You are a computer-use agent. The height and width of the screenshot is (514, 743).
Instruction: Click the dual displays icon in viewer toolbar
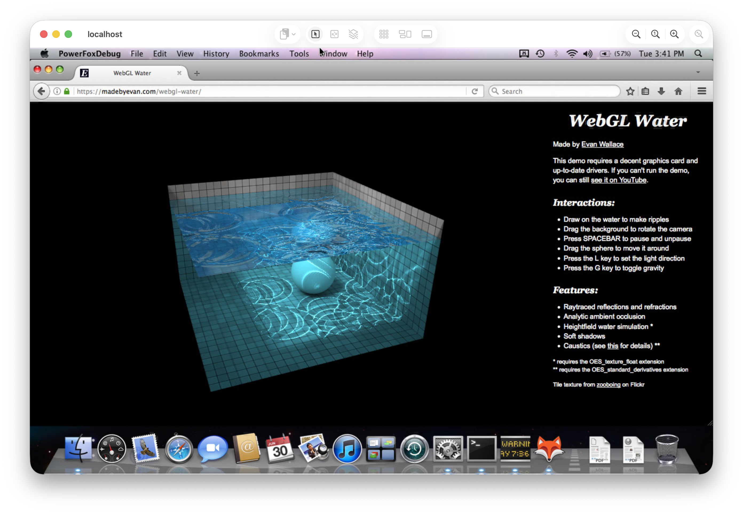[x=405, y=34]
